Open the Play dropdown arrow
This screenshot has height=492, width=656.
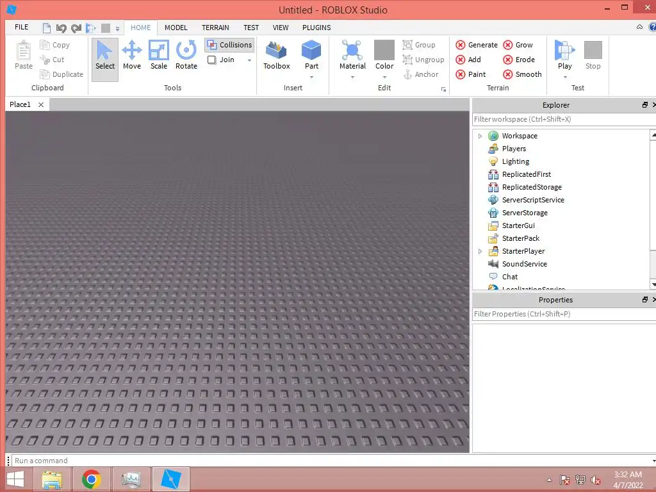pos(565,78)
